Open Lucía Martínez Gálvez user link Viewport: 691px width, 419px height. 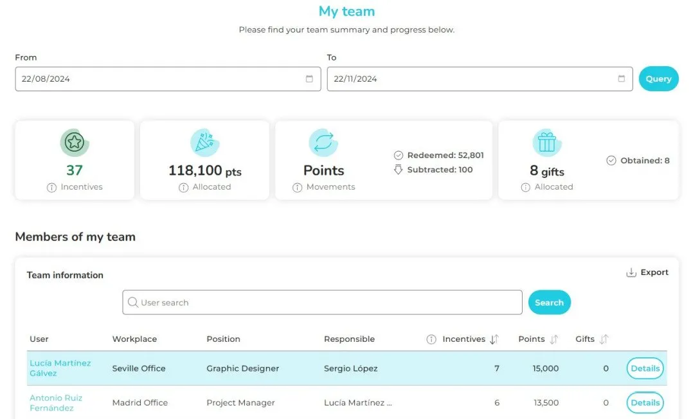click(x=60, y=368)
